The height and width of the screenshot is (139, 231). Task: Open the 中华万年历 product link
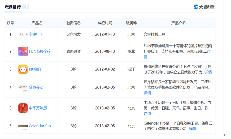pos(38,108)
